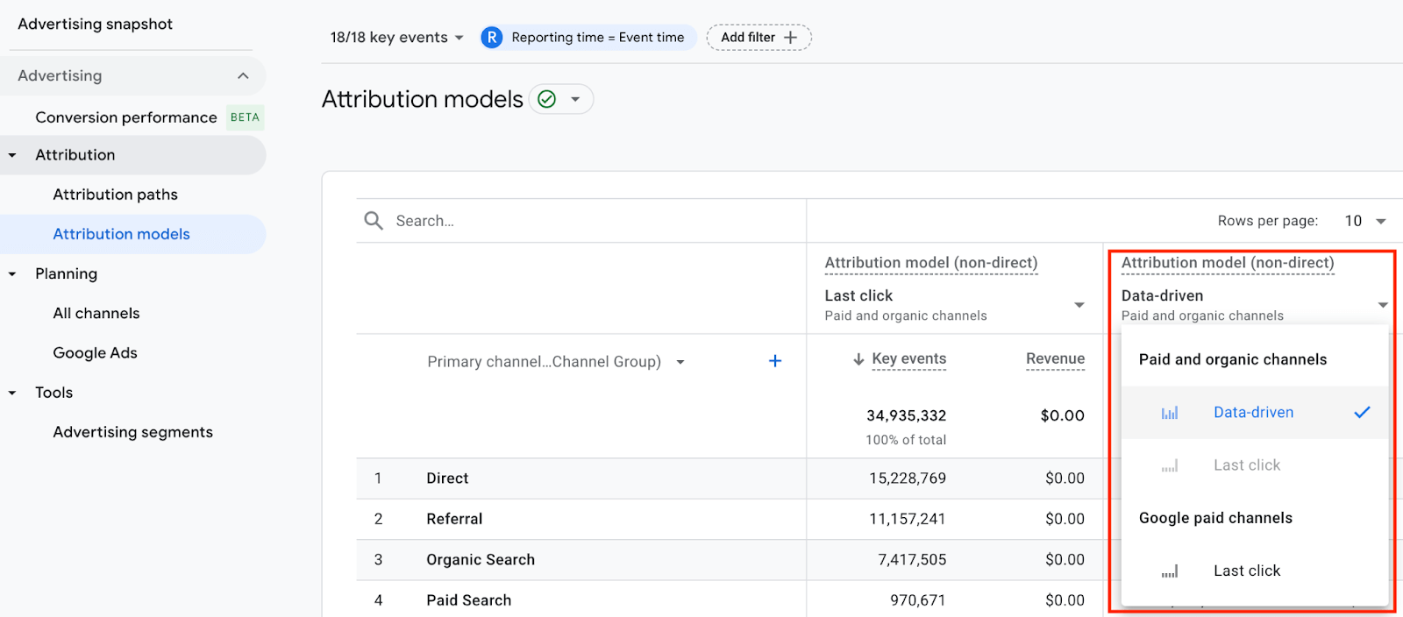Screen dimensions: 1403x617
Task: Click the Add filter button
Action: (x=758, y=38)
